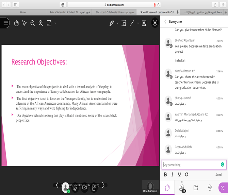This screenshot has width=228, height=195.
Task: Open the attendees panel tab
Action: click(182, 188)
